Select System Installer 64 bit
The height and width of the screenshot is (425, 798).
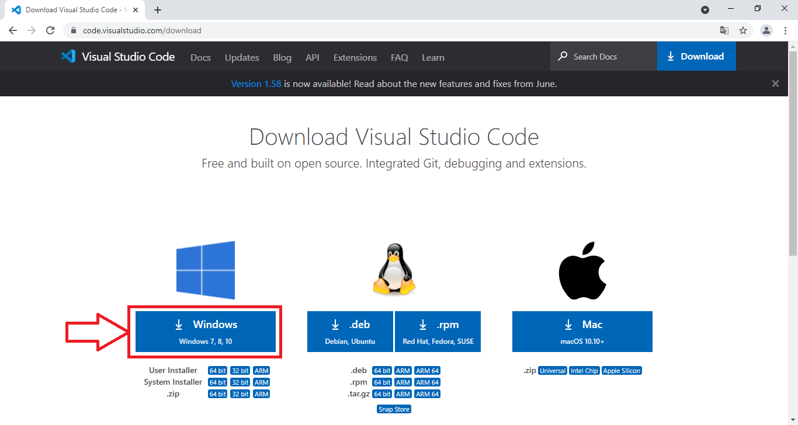coord(217,382)
